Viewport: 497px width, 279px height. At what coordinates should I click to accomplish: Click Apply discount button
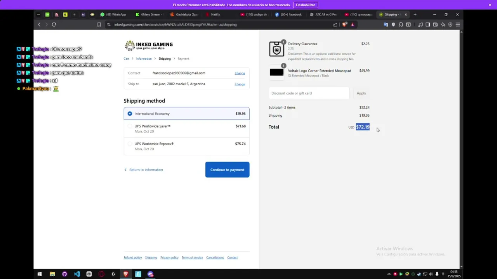[361, 93]
